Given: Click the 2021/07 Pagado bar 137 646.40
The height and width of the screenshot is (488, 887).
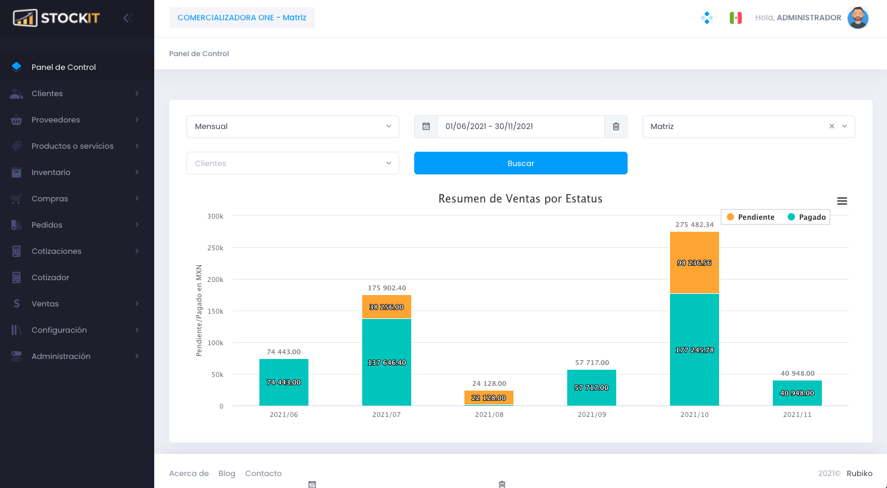Looking at the screenshot, I should click(x=387, y=363).
